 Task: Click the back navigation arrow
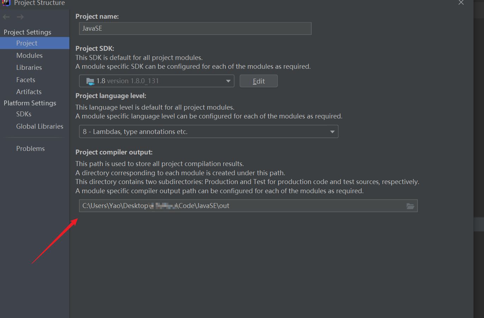tap(6, 17)
